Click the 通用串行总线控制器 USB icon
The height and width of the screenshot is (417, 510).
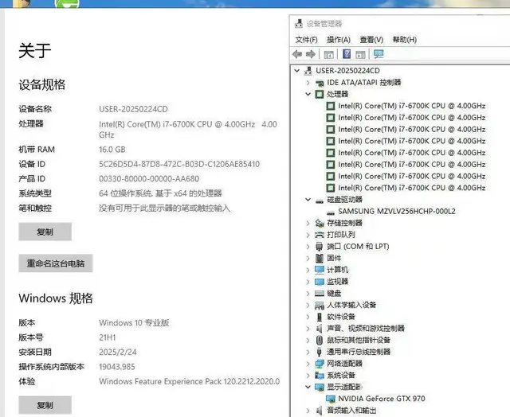click(320, 352)
